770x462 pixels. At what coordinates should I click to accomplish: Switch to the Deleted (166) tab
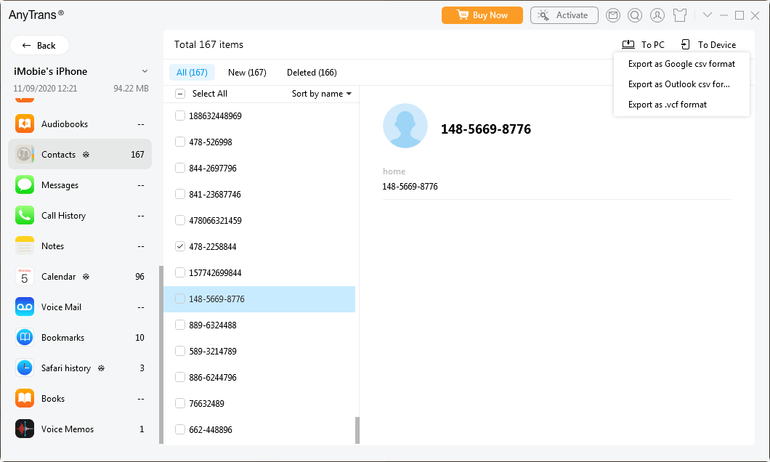(312, 72)
